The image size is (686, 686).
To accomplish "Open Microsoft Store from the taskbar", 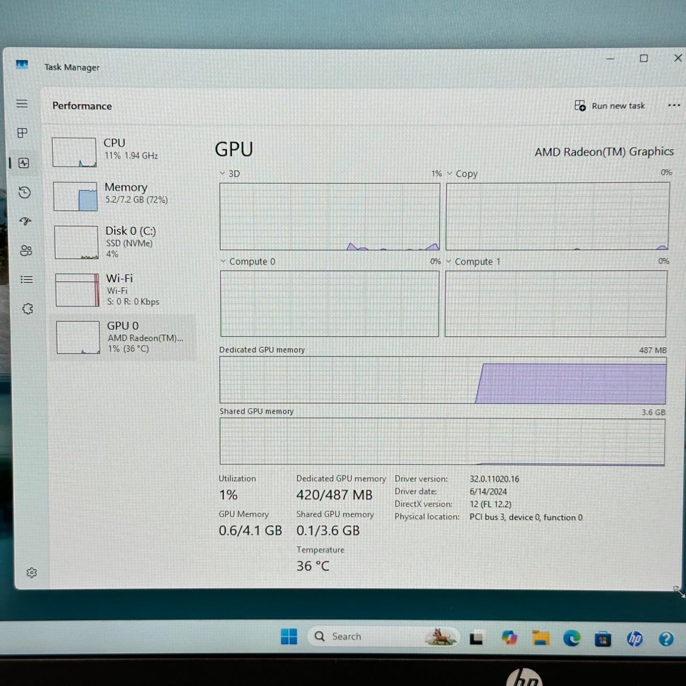I will (603, 638).
